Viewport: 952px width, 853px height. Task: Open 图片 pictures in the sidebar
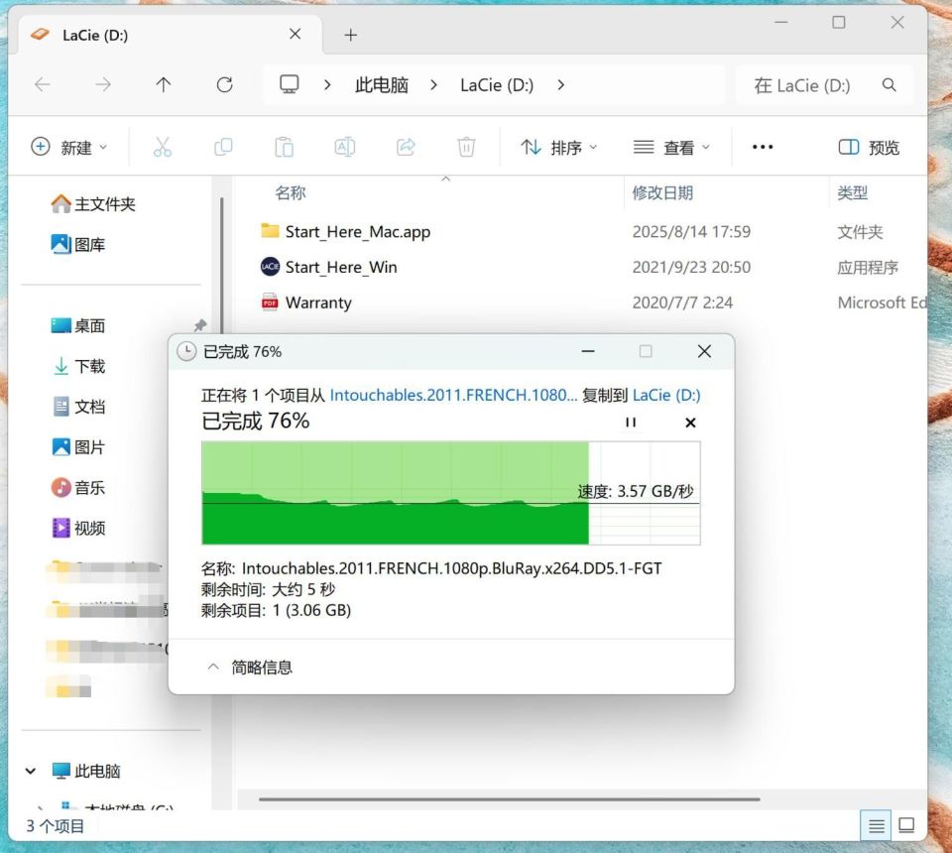(x=77, y=447)
